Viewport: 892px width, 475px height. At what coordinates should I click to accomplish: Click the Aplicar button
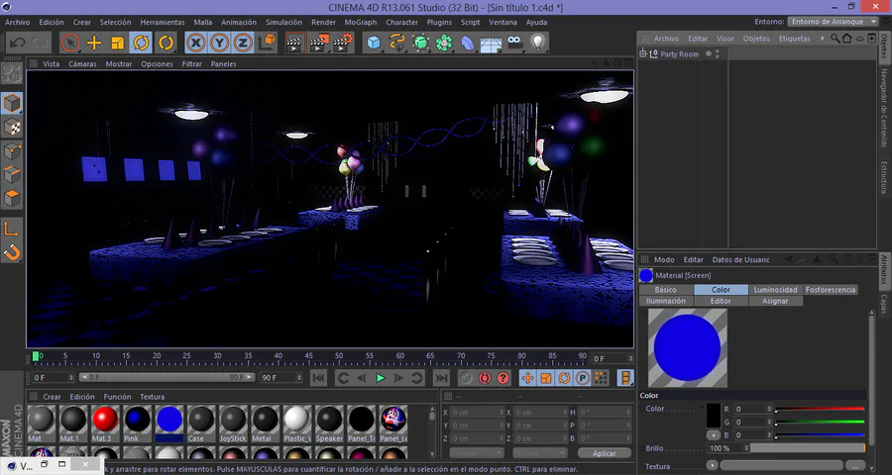(x=604, y=453)
